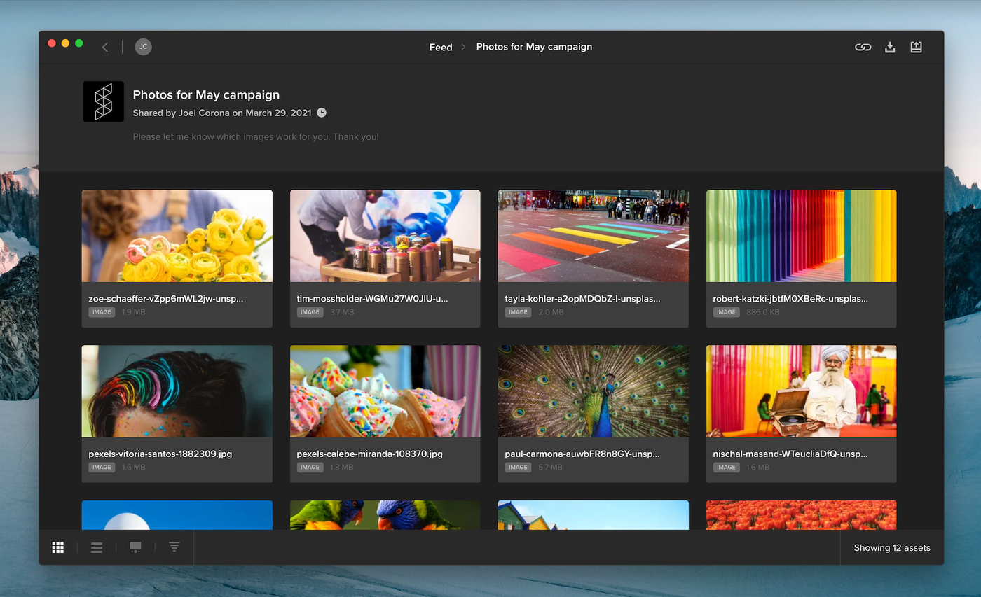
Task: Click the 3.7 MB size of tim-mossholder
Action: click(342, 312)
